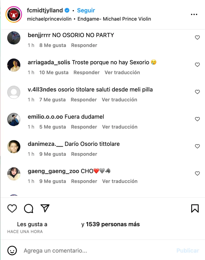Share the post via paper plane icon
Viewport: 205px width, 260px height.
coord(45,208)
